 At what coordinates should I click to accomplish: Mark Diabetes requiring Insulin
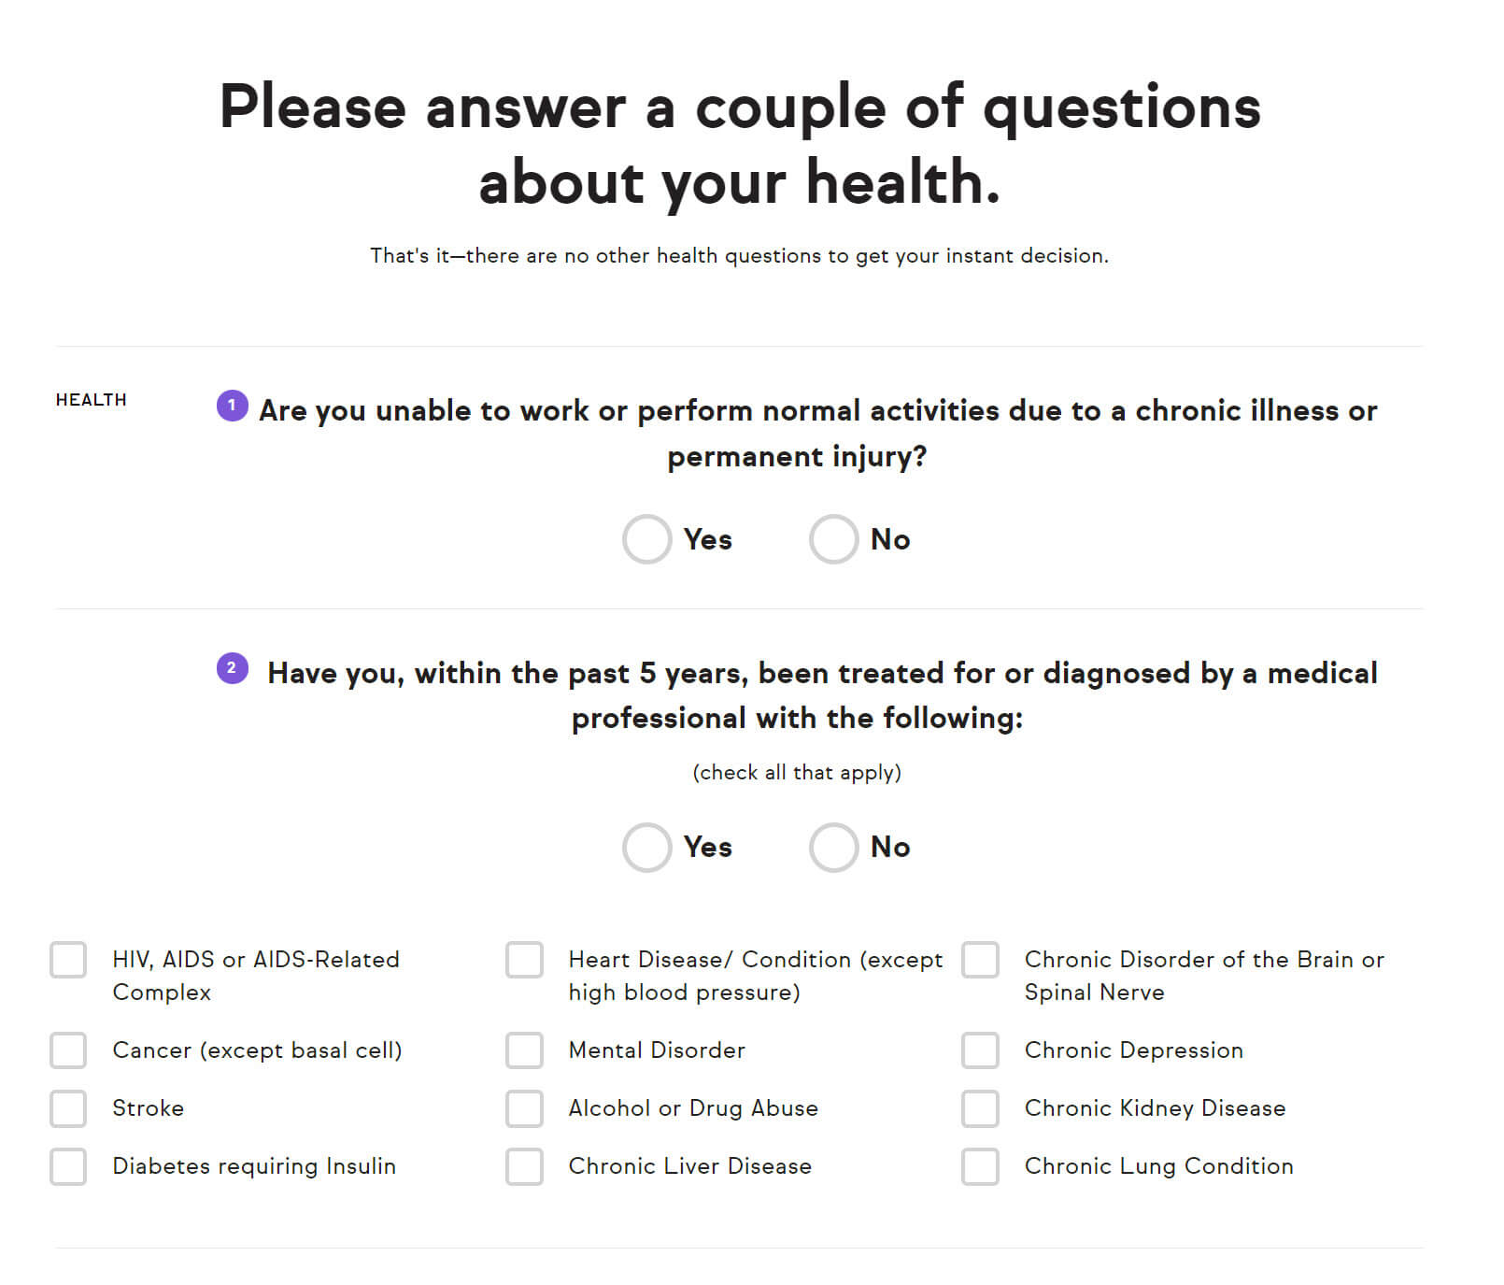[68, 1166]
